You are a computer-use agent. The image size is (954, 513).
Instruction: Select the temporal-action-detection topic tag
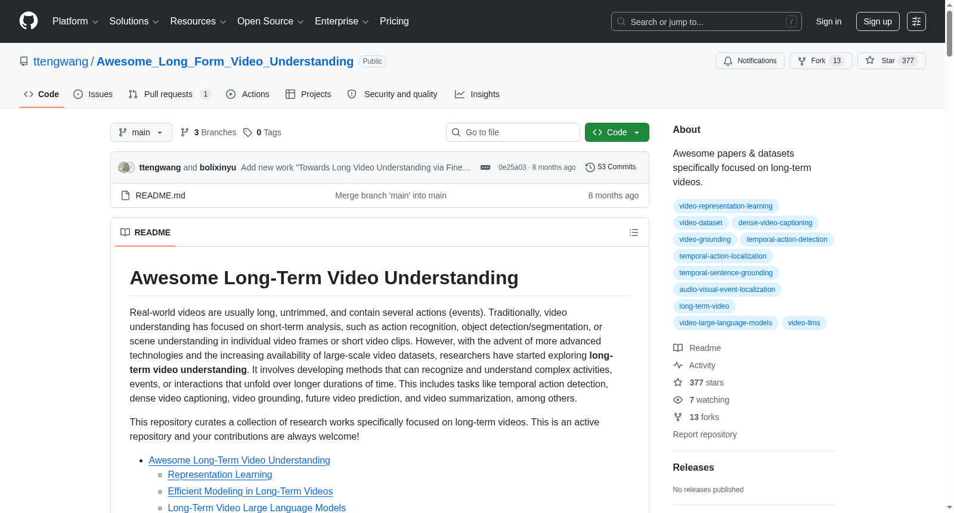point(787,240)
